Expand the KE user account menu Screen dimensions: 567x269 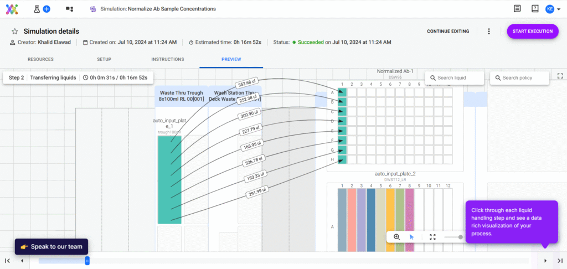click(x=551, y=9)
